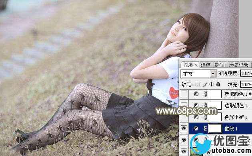Select the 选取颜色 1 layer name
Screen dimensions: 252x156
click(236, 105)
